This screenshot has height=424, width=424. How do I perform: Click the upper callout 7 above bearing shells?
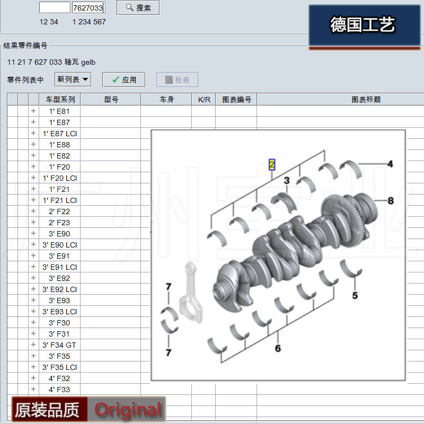tap(169, 287)
